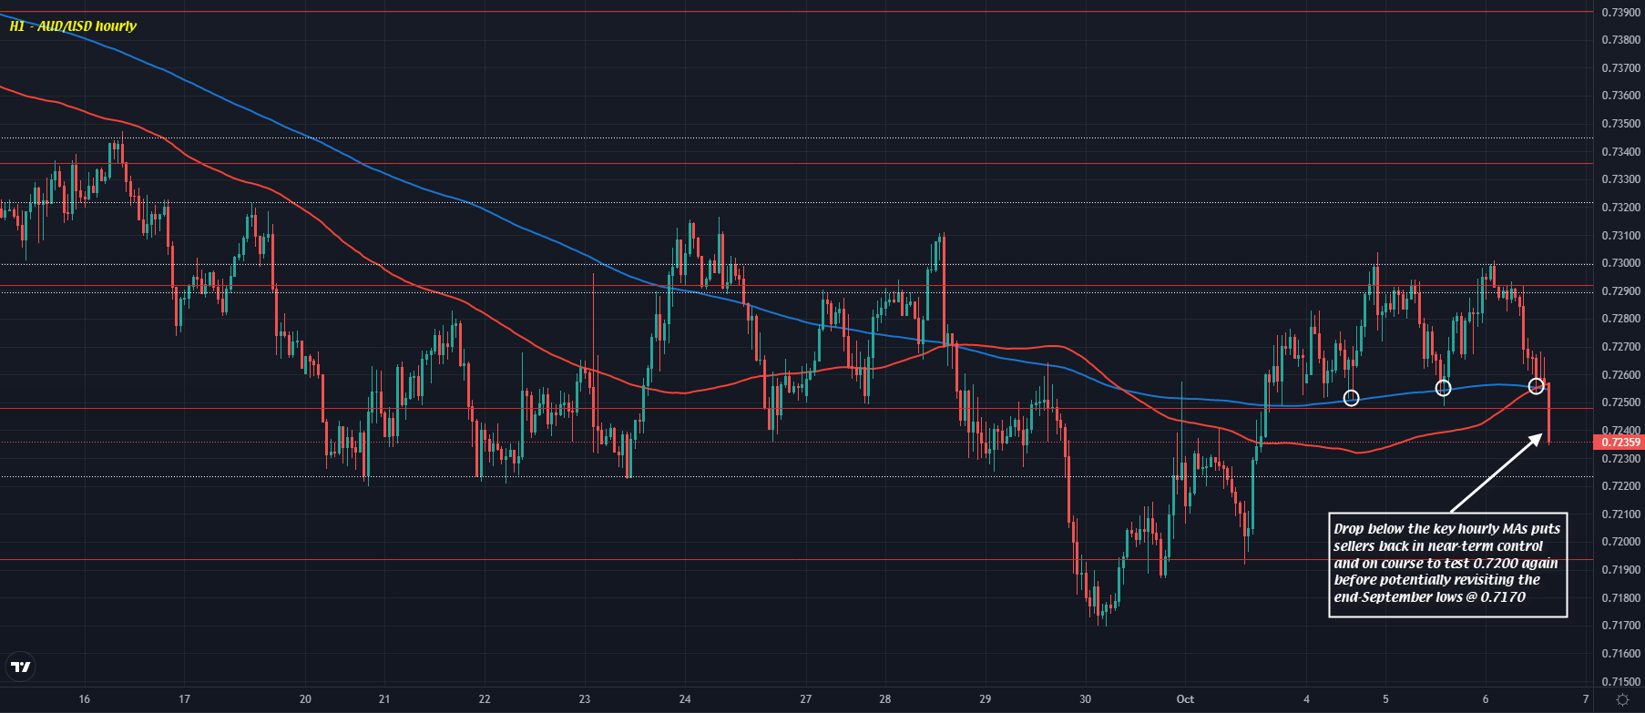Viewport: 1645px width, 713px height.
Task: Click the 0.71600 price axis label
Action: (x=1621, y=654)
